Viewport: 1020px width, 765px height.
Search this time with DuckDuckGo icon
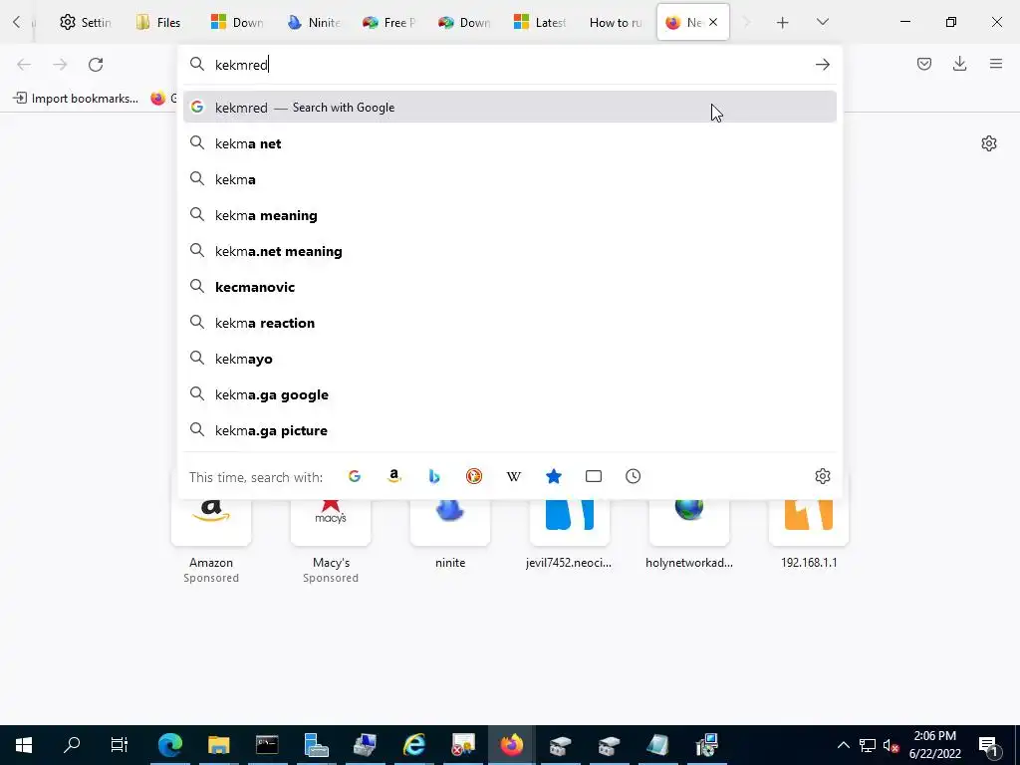click(474, 476)
